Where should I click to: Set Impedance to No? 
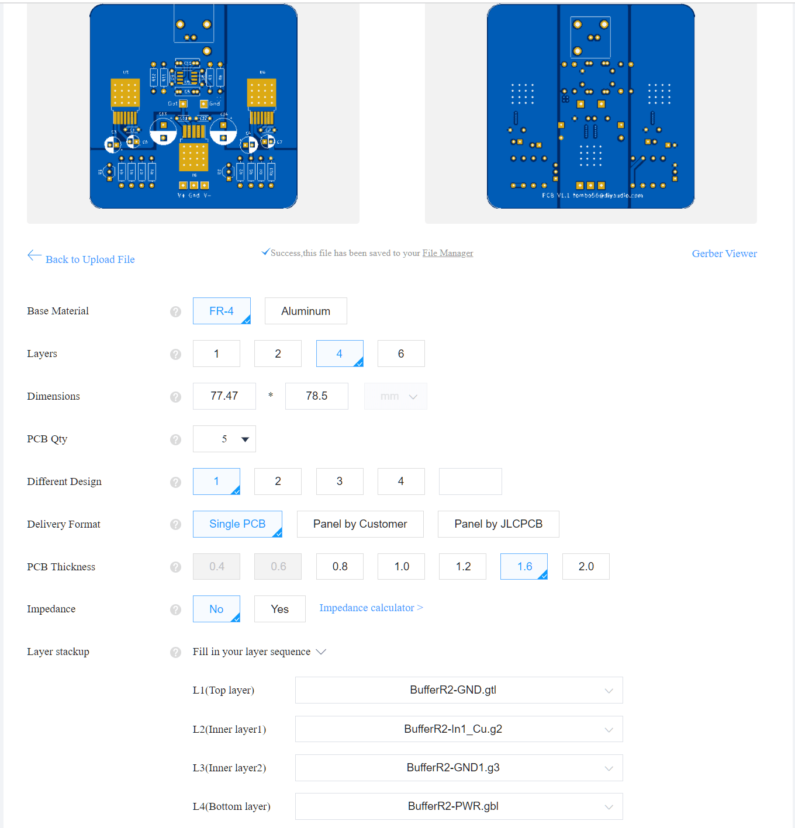coord(216,609)
